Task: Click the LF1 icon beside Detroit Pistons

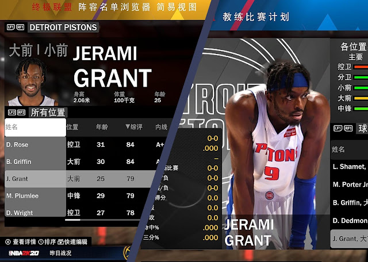Action: point(10,28)
